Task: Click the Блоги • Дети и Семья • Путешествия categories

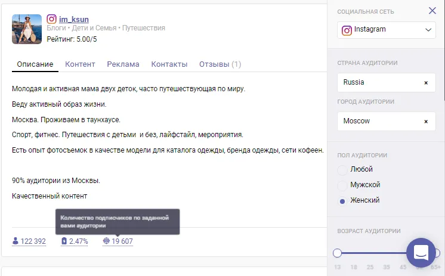Action: pos(106,28)
